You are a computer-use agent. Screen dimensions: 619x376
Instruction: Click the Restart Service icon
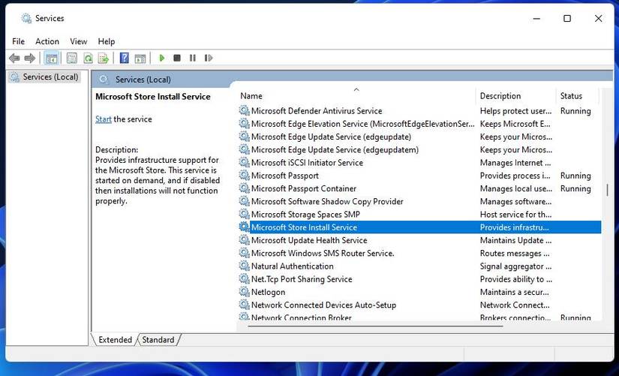tap(209, 58)
